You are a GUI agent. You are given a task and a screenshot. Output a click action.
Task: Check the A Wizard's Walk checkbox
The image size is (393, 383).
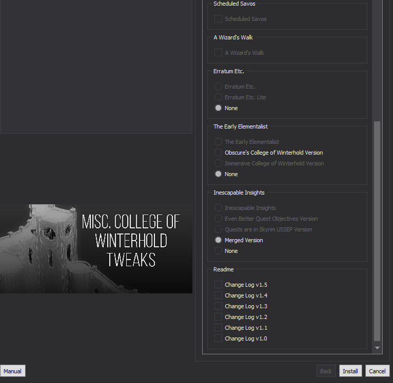(218, 53)
